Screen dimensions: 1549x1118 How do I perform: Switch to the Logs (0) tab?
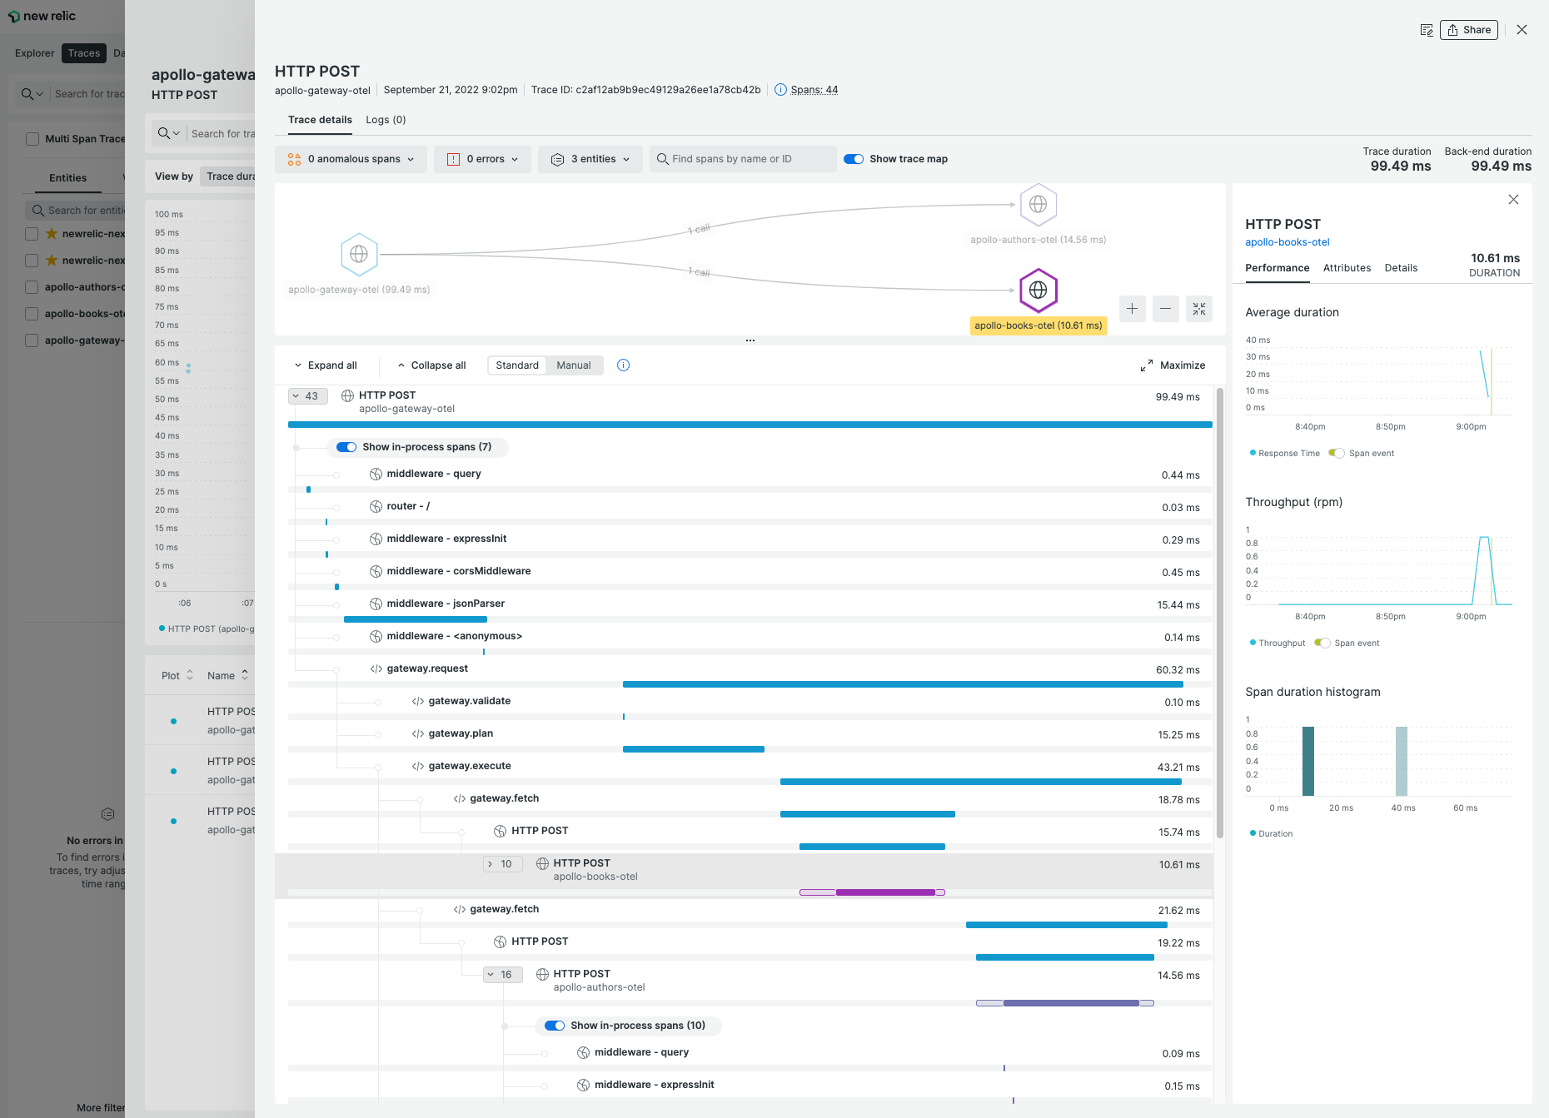385,119
